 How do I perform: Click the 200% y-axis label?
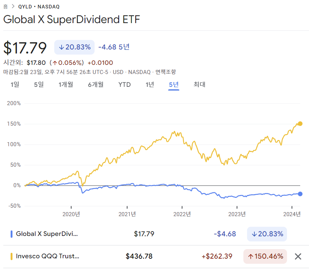(14, 103)
